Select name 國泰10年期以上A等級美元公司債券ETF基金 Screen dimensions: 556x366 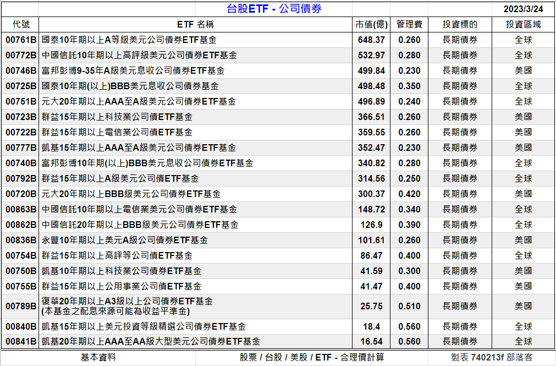129,40
